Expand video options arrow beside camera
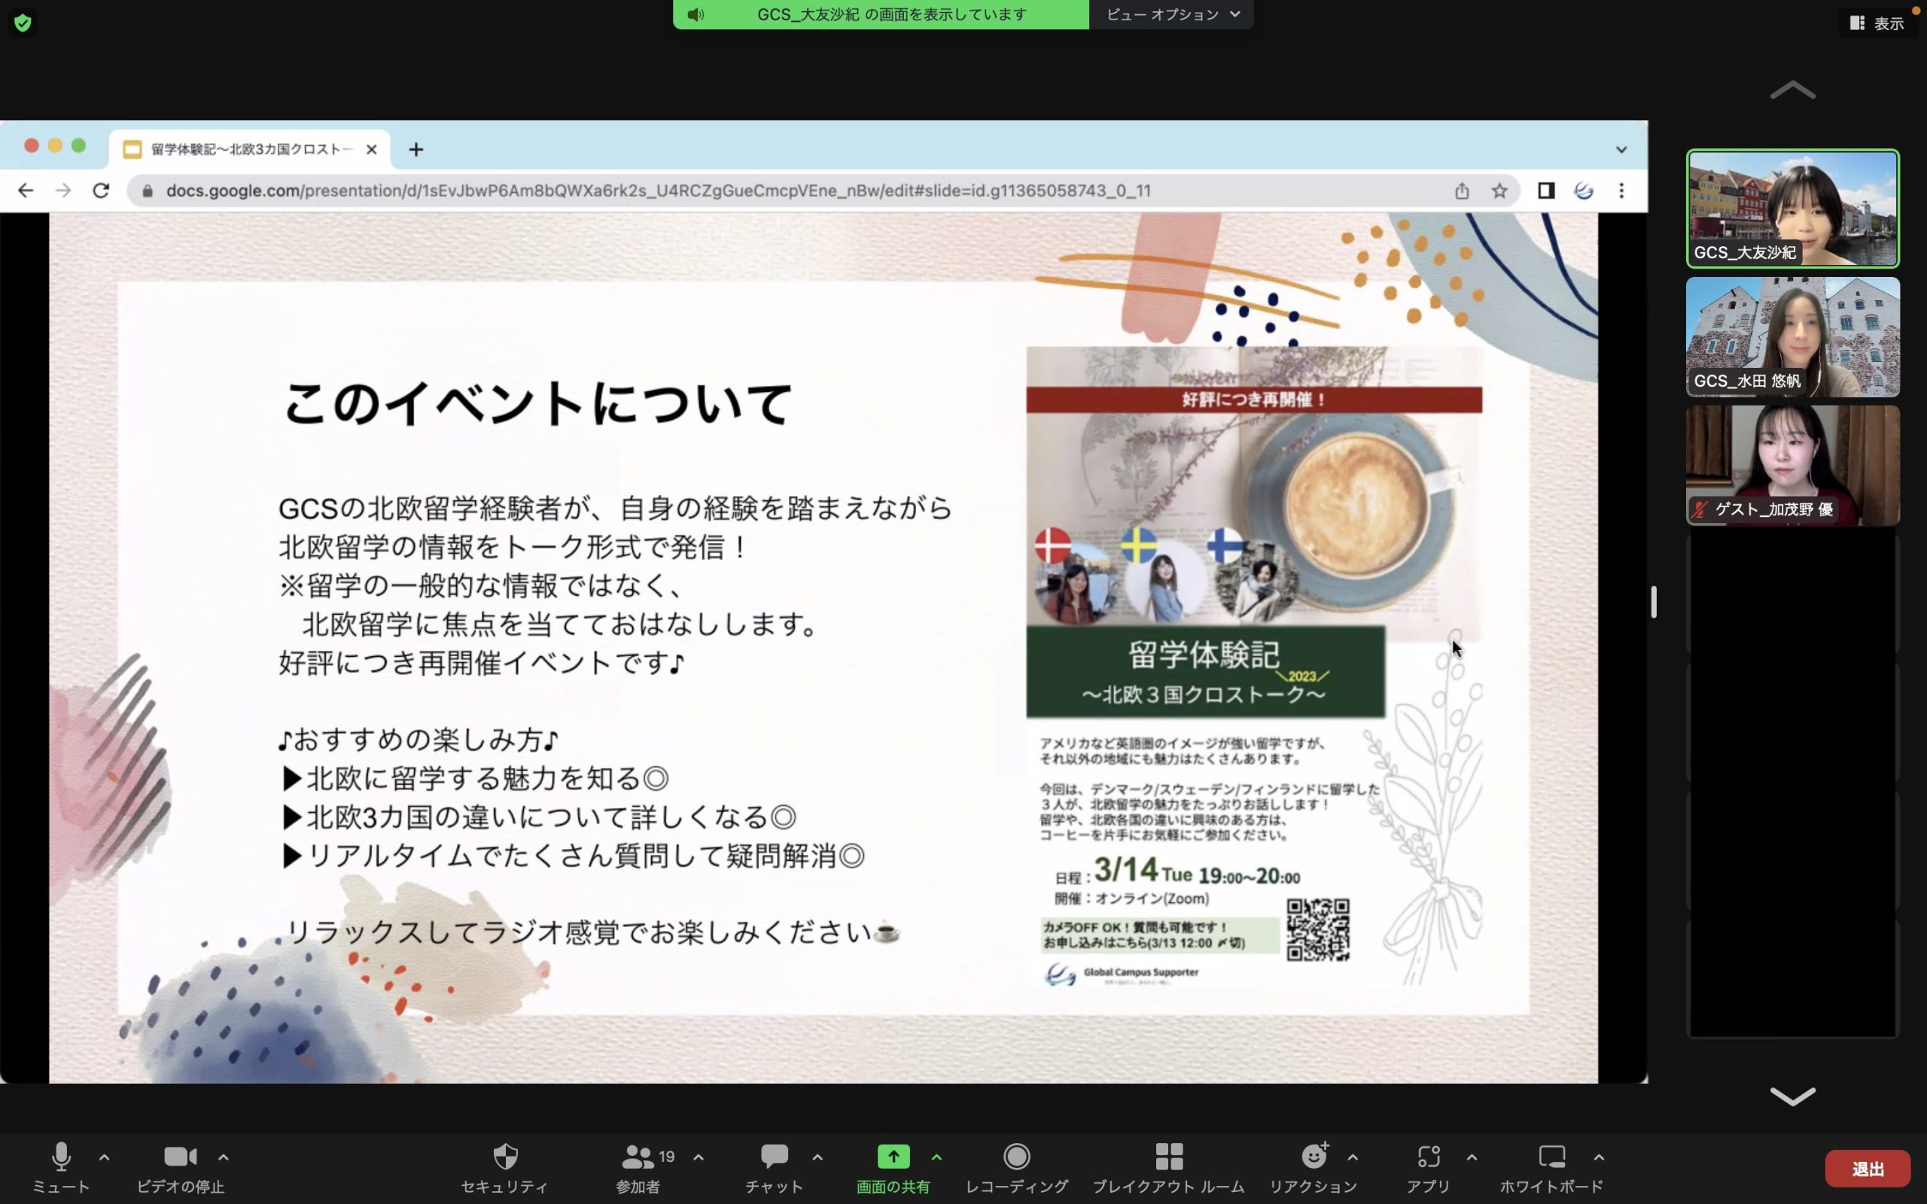1927x1204 pixels. [x=224, y=1157]
